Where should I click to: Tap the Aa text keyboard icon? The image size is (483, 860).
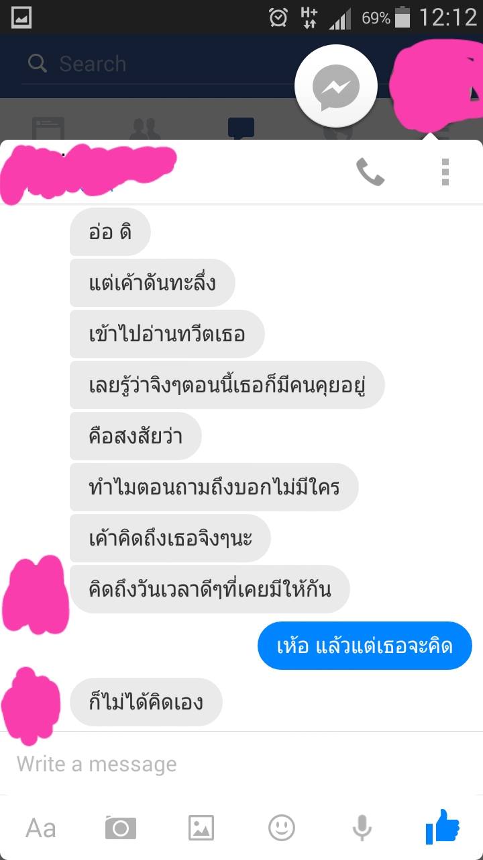40,828
